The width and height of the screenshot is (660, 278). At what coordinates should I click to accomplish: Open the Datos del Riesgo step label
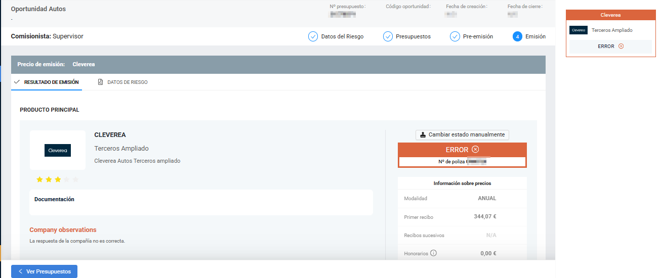[342, 36]
